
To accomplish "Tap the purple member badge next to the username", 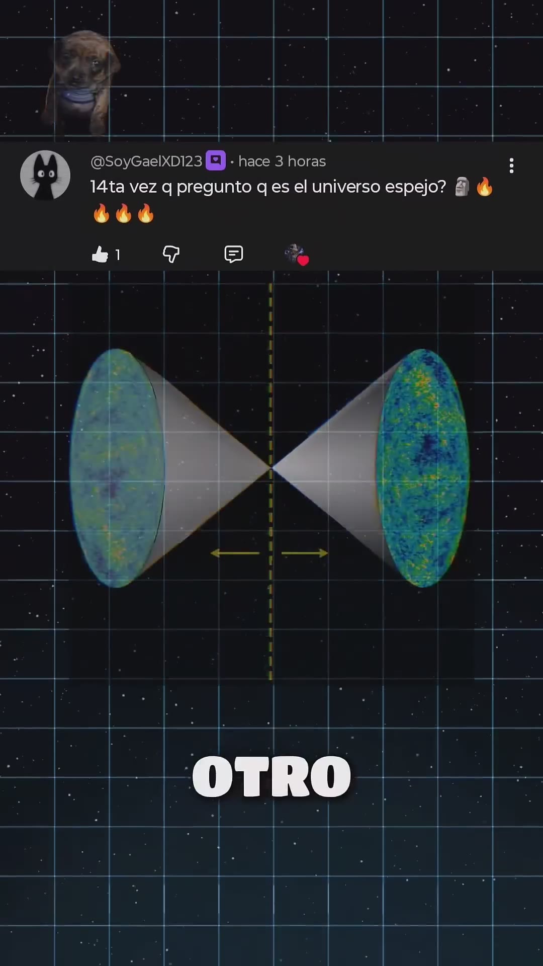I will 216,161.
